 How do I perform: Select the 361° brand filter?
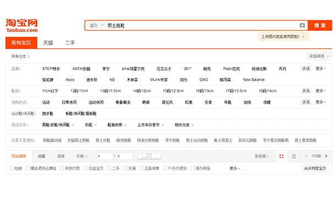coord(188,69)
